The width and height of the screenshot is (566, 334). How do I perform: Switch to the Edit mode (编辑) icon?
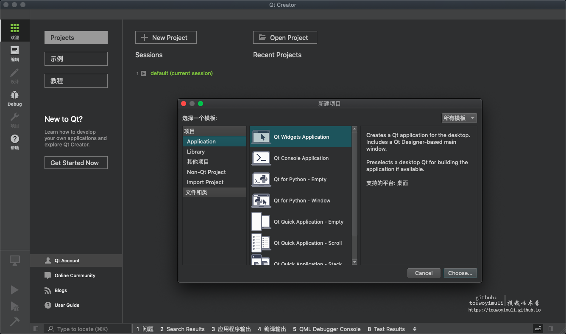15,51
